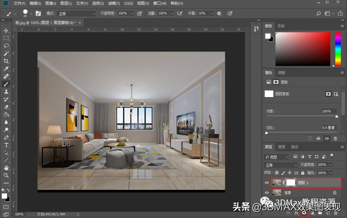The image size is (347, 218).
Task: Open smoothing options gear icon
Action: tap(219, 14)
